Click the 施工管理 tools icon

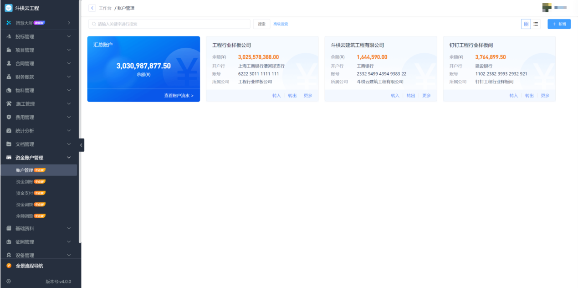(9, 104)
